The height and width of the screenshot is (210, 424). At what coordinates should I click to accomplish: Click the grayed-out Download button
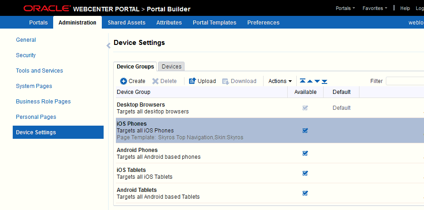point(239,81)
